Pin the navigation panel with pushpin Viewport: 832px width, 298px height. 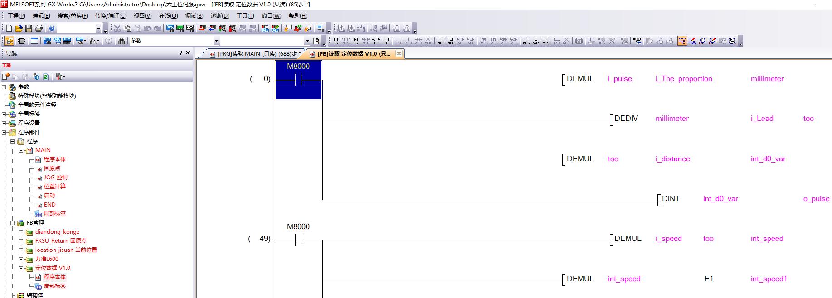coord(180,53)
